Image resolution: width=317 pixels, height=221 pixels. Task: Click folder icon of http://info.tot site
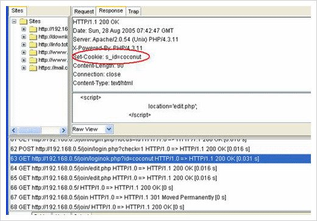coord(33,44)
